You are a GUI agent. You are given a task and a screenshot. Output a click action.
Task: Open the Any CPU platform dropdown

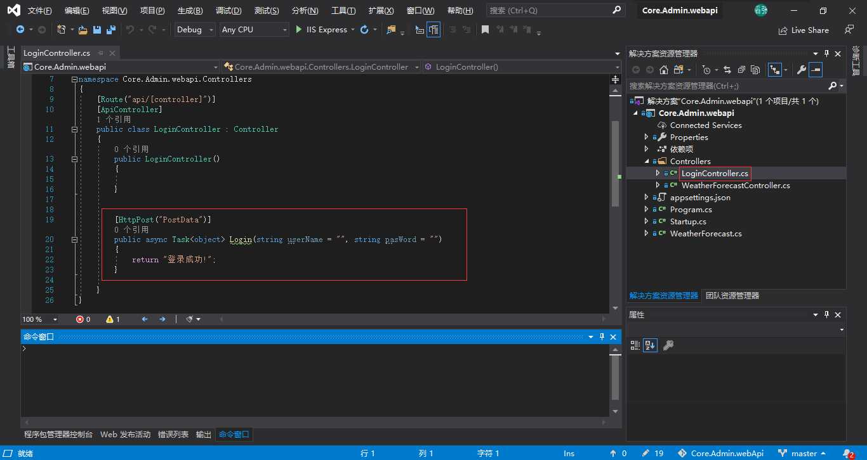click(x=254, y=30)
